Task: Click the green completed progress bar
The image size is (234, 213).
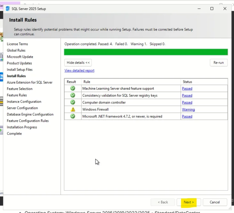Action: point(146,52)
